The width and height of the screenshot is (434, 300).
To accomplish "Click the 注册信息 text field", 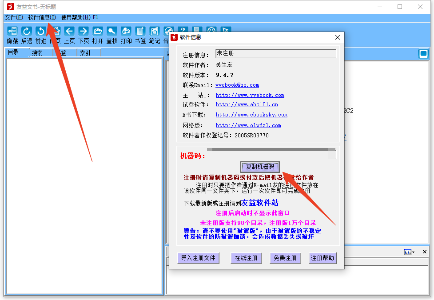I will tap(275, 54).
